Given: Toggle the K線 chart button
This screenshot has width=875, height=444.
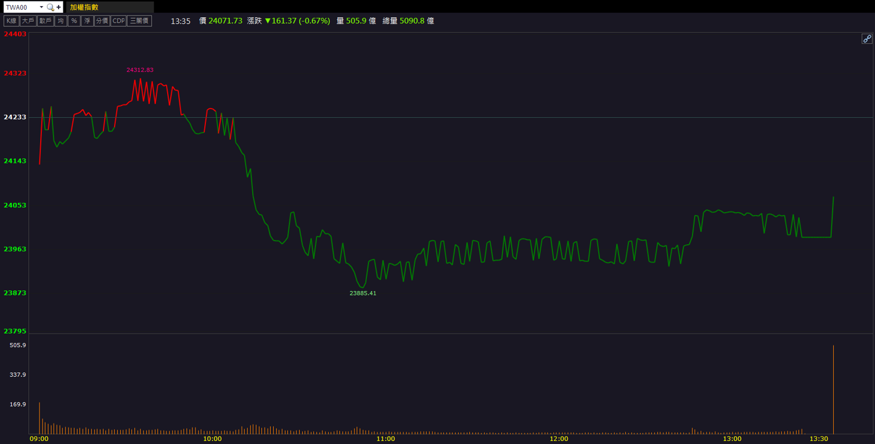Looking at the screenshot, I should 11,21.
